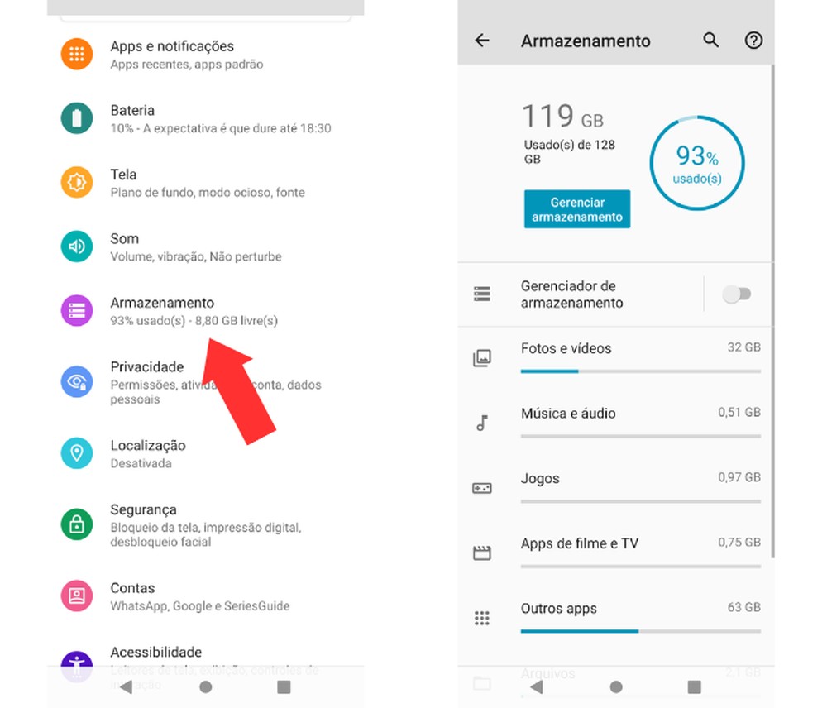Open search in Armazenamento screen
This screenshot has width=827, height=708.
711,40
